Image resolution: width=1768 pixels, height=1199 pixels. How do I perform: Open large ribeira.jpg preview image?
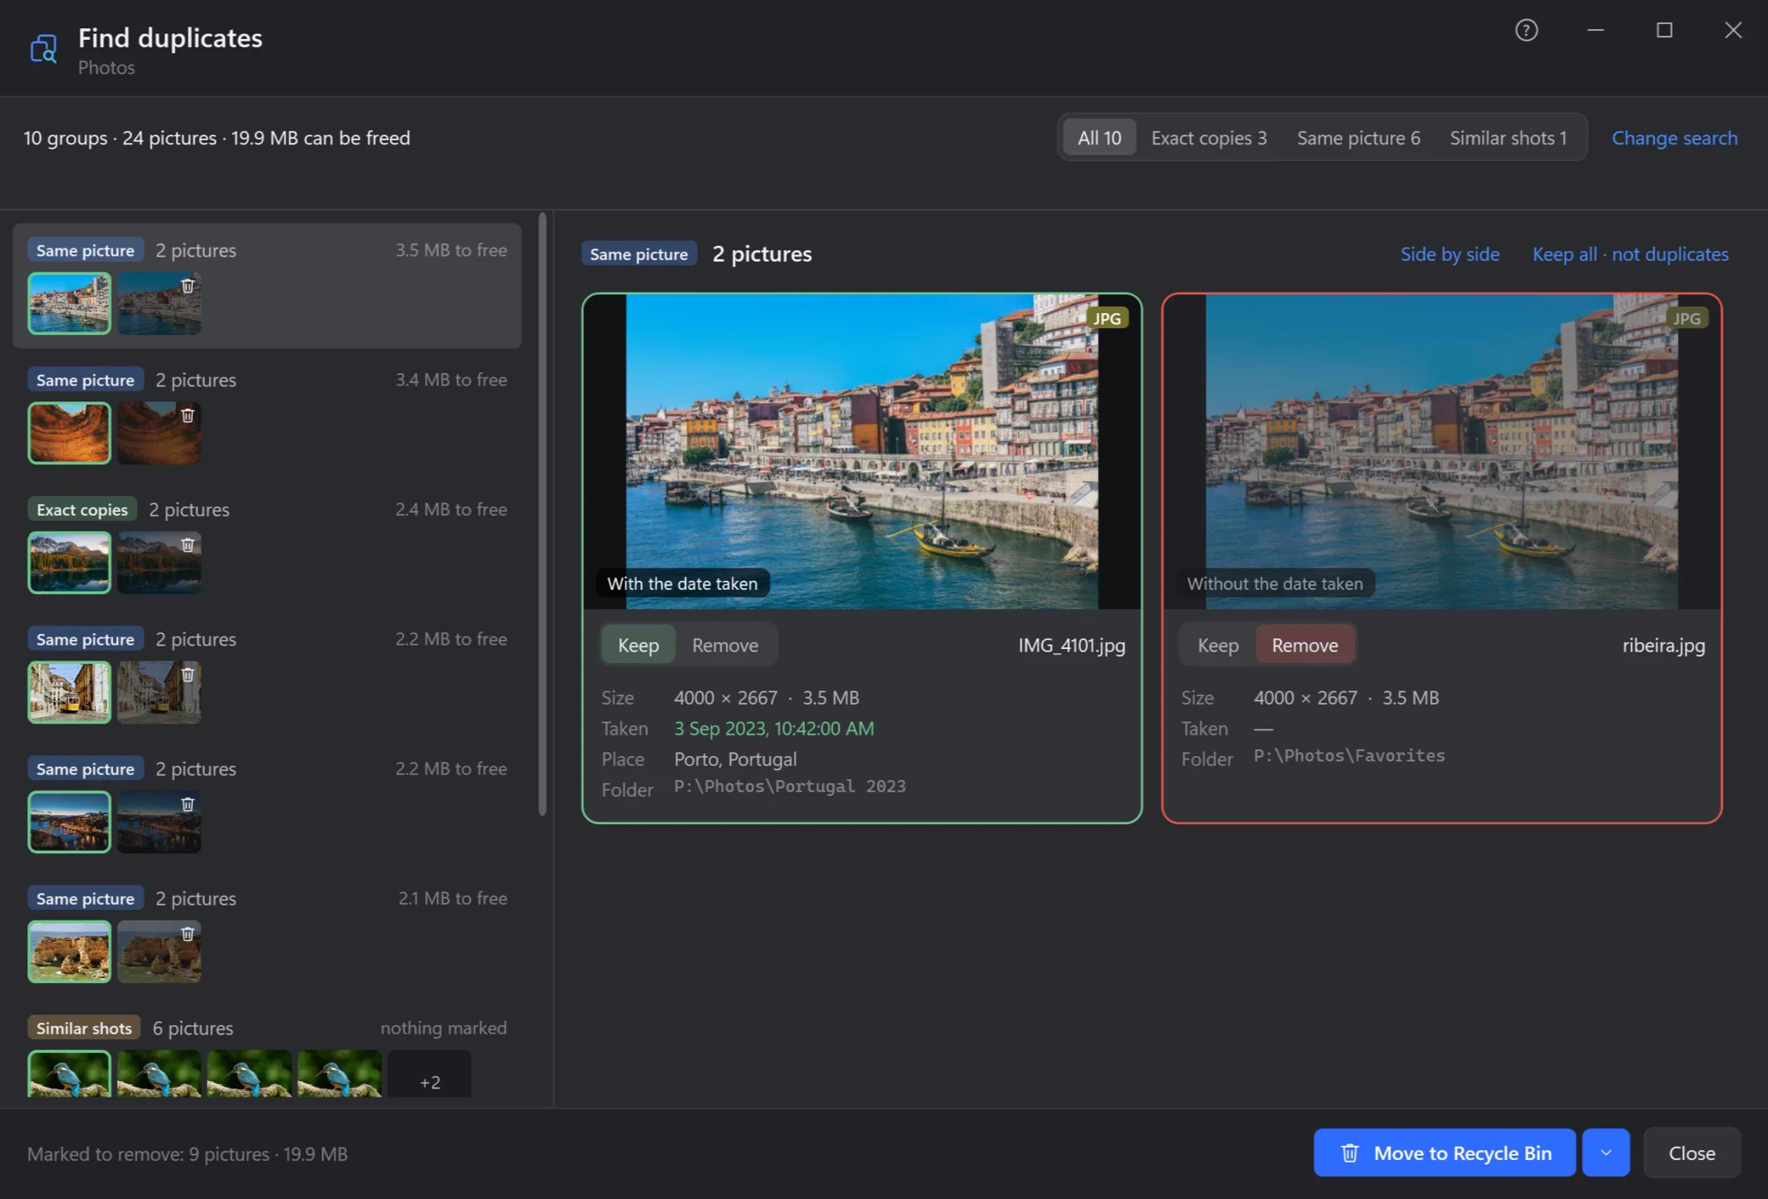point(1442,452)
